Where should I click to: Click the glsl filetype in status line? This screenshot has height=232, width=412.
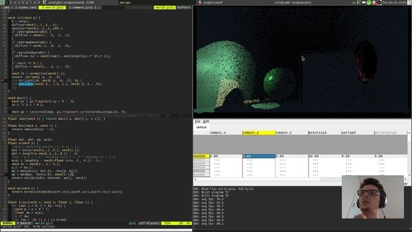tap(132, 223)
